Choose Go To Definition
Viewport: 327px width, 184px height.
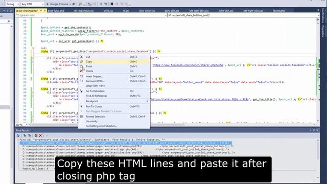114,91
